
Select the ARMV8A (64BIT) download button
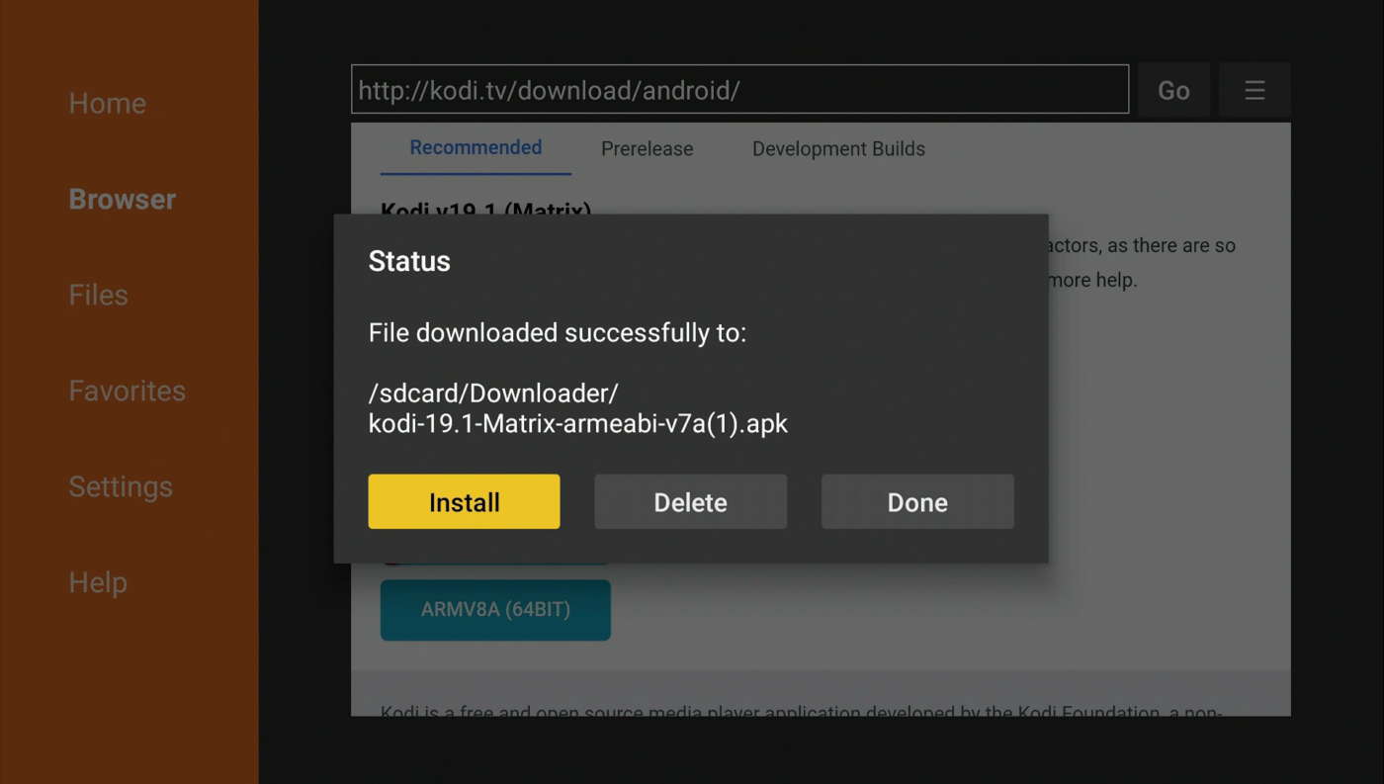coord(495,609)
